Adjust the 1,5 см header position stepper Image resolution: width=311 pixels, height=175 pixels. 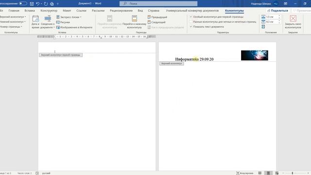click(279, 17)
